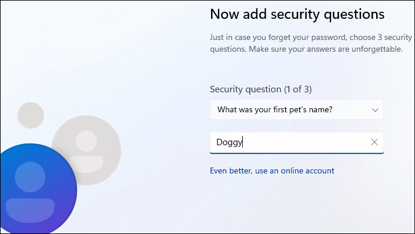
Task: Select the 'What was your first pet's name?' text
Action: tap(275, 109)
